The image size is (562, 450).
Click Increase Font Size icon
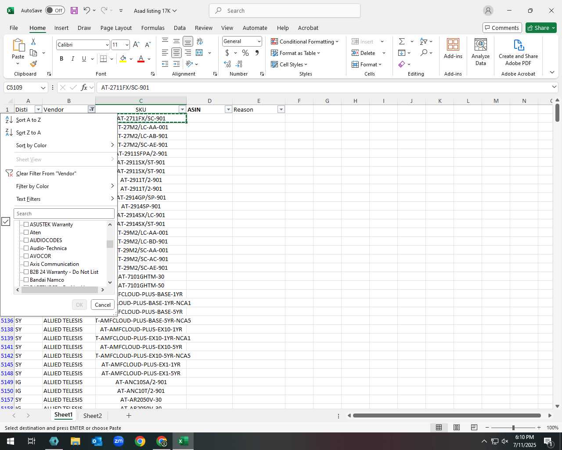(x=136, y=44)
